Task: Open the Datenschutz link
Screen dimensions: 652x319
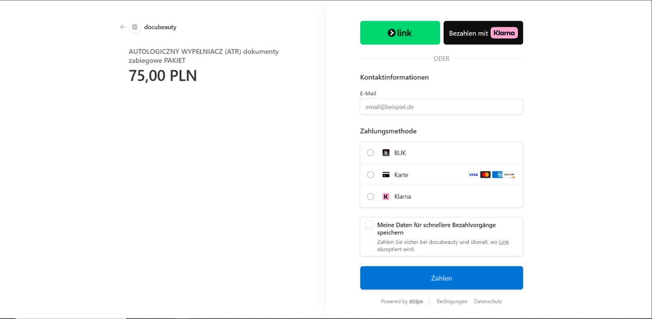Action: pyautogui.click(x=488, y=301)
